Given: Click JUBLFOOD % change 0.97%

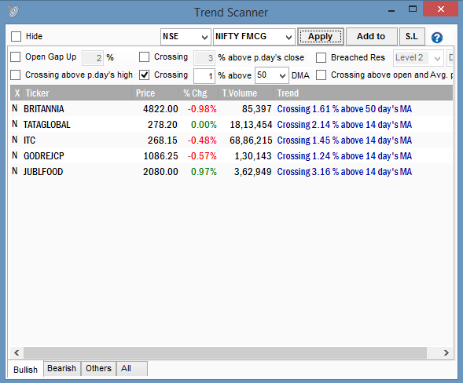Looking at the screenshot, I should pyautogui.click(x=204, y=172).
